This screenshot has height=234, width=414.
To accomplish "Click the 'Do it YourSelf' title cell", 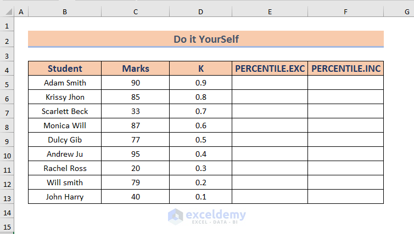I will pyautogui.click(x=206, y=39).
